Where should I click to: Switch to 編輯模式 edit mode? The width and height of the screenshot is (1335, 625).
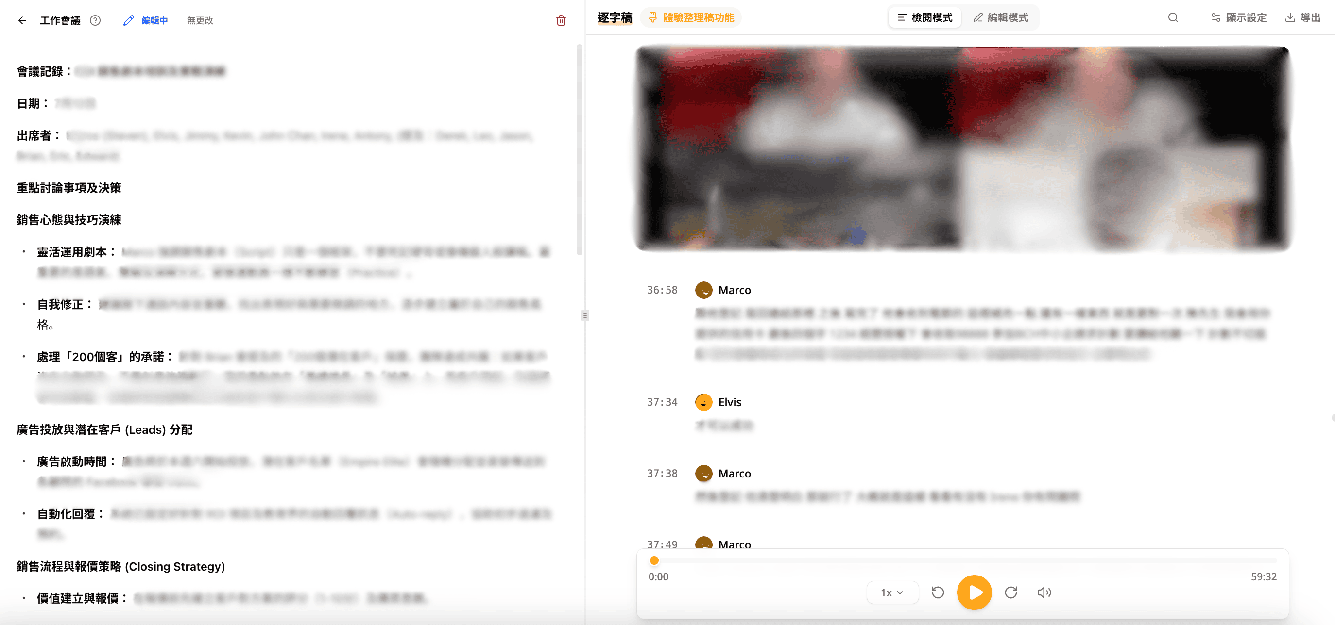coord(1001,17)
